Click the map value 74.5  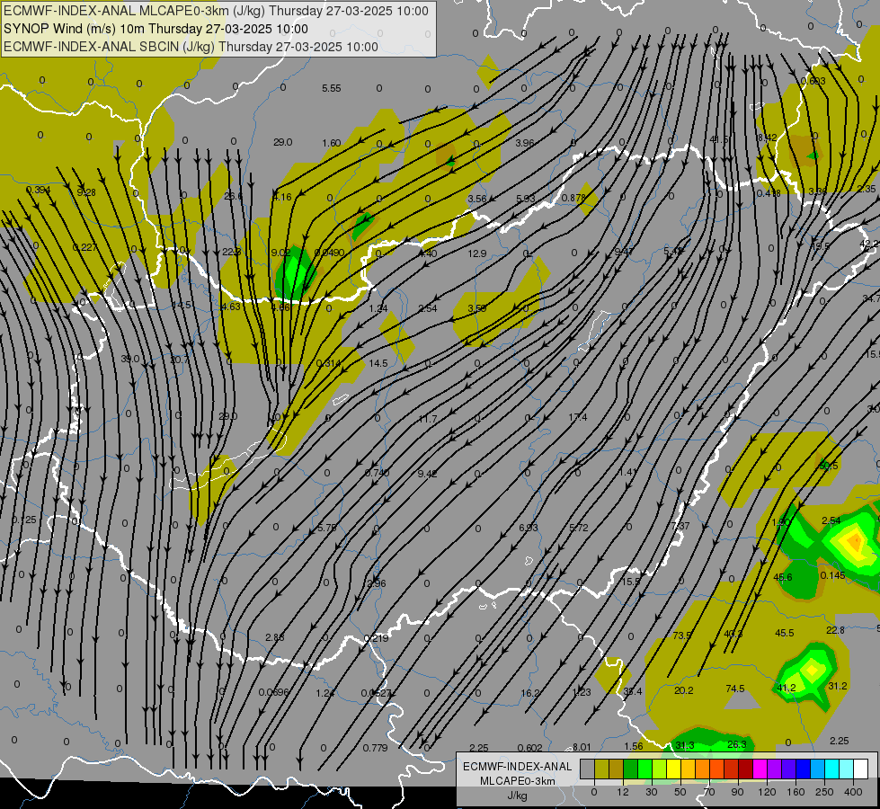coord(735,689)
